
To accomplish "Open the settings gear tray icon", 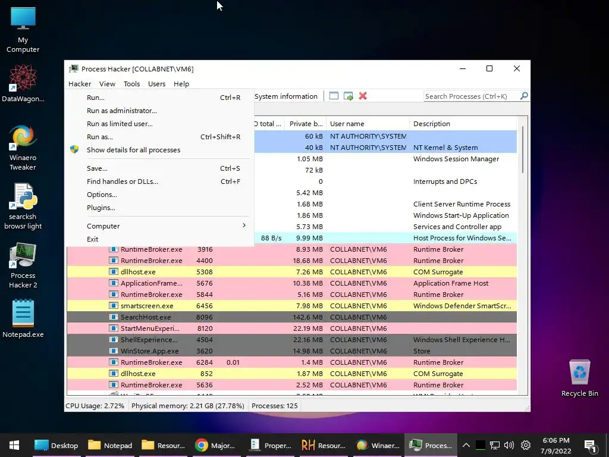I will click(526, 445).
